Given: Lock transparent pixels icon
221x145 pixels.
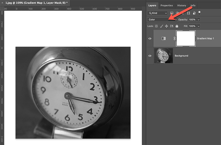Looking at the screenshot, I should point(156,26).
